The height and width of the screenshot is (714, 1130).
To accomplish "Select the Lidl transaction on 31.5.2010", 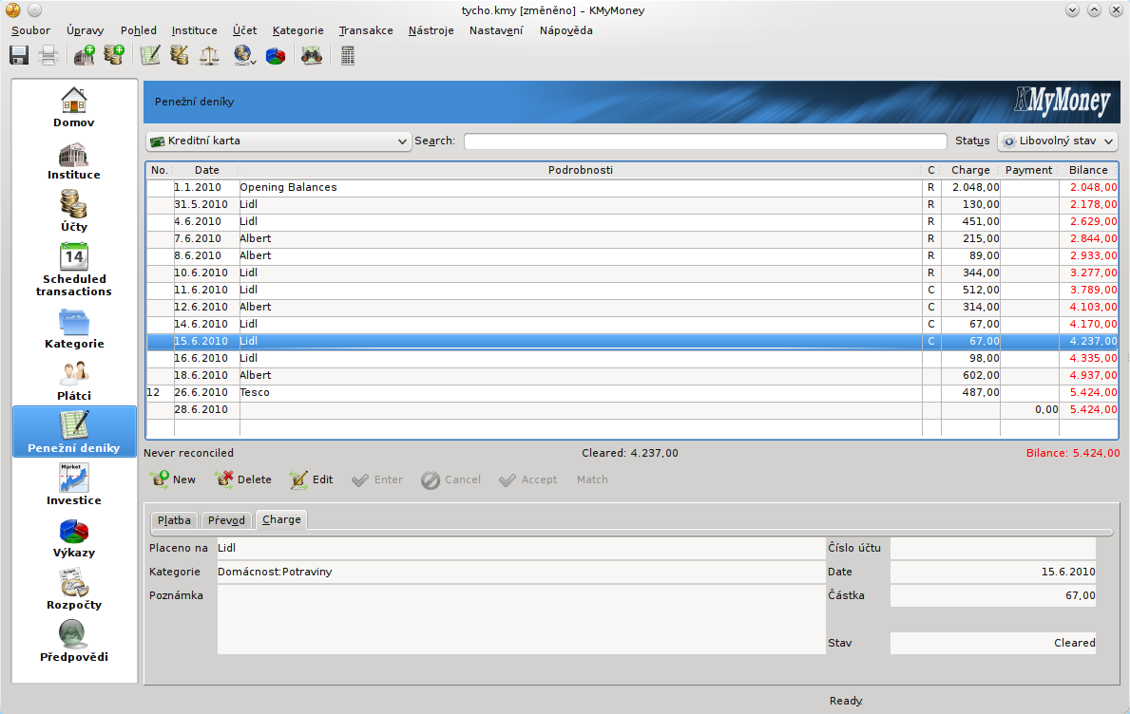I will pyautogui.click(x=632, y=204).
